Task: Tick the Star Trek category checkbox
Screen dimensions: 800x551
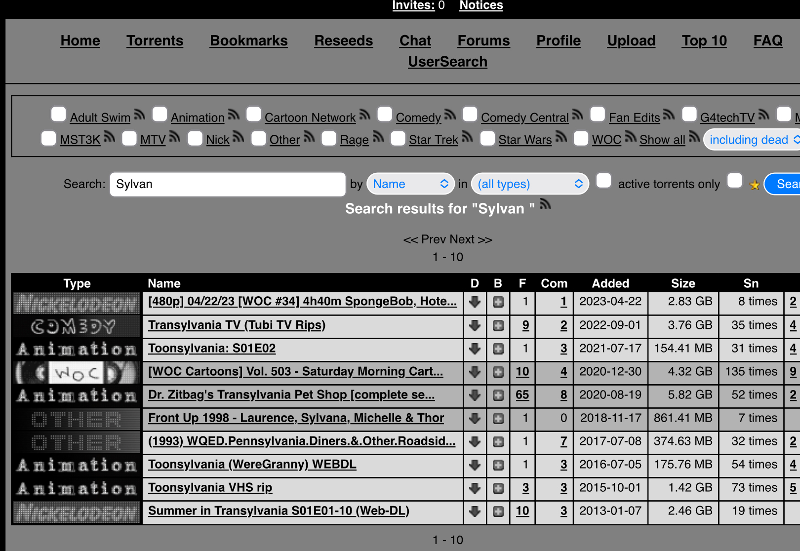Action: tap(398, 138)
